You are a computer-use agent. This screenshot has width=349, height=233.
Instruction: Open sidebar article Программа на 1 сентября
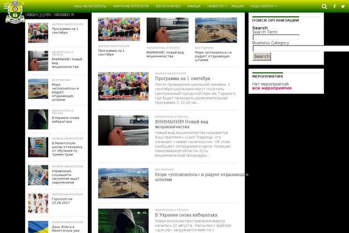pyautogui.click(x=65, y=31)
